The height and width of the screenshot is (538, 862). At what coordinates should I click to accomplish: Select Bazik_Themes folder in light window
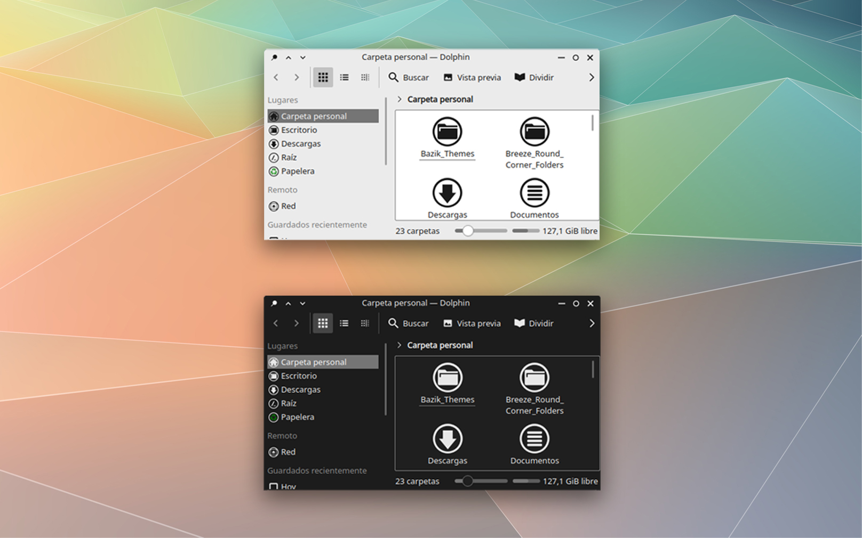coord(447,138)
